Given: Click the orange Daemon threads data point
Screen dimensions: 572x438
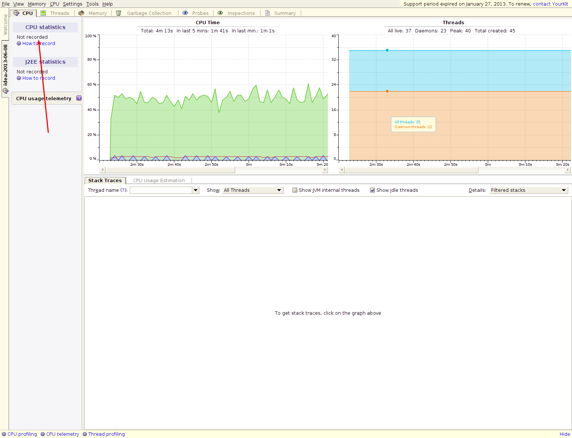Looking at the screenshot, I should click(x=387, y=91).
